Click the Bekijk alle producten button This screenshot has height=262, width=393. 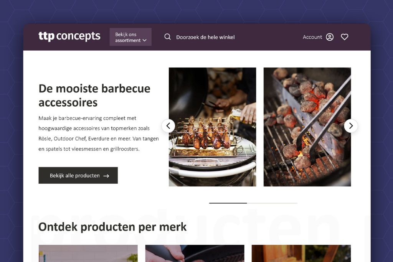[x=78, y=175]
